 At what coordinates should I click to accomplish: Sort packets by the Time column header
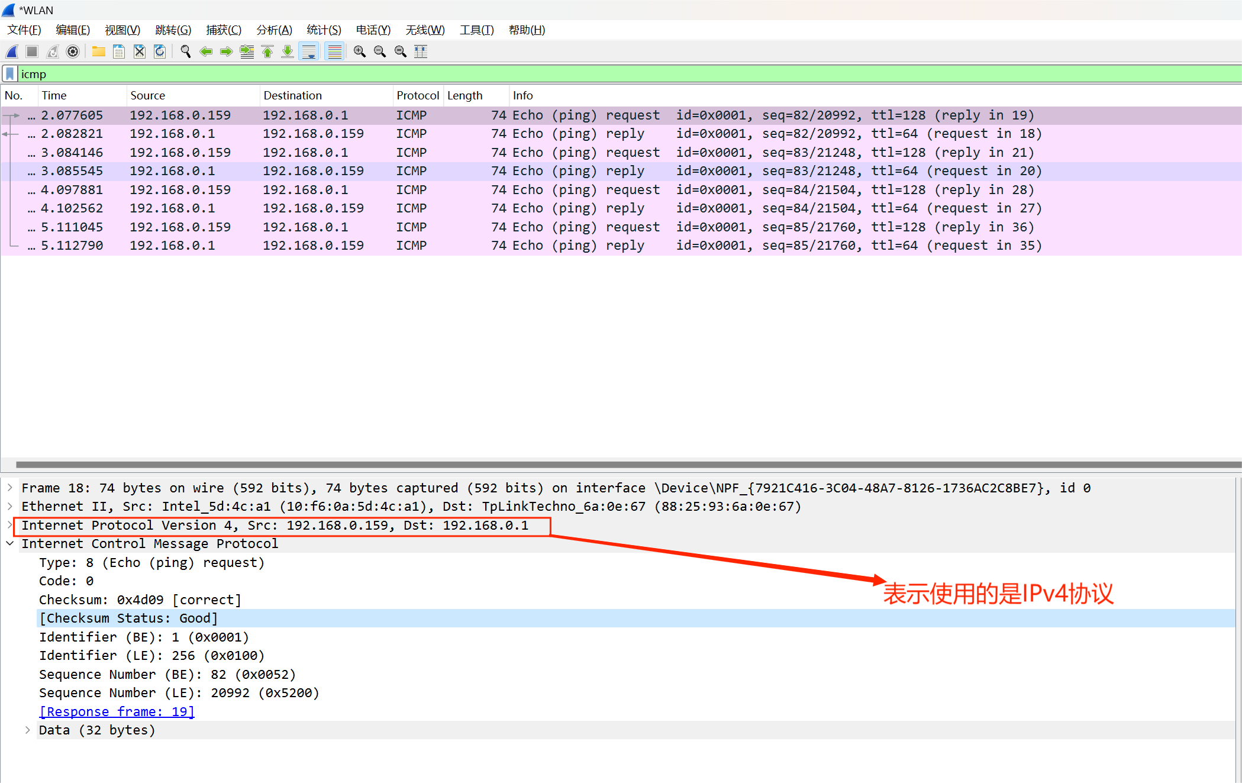(82, 96)
